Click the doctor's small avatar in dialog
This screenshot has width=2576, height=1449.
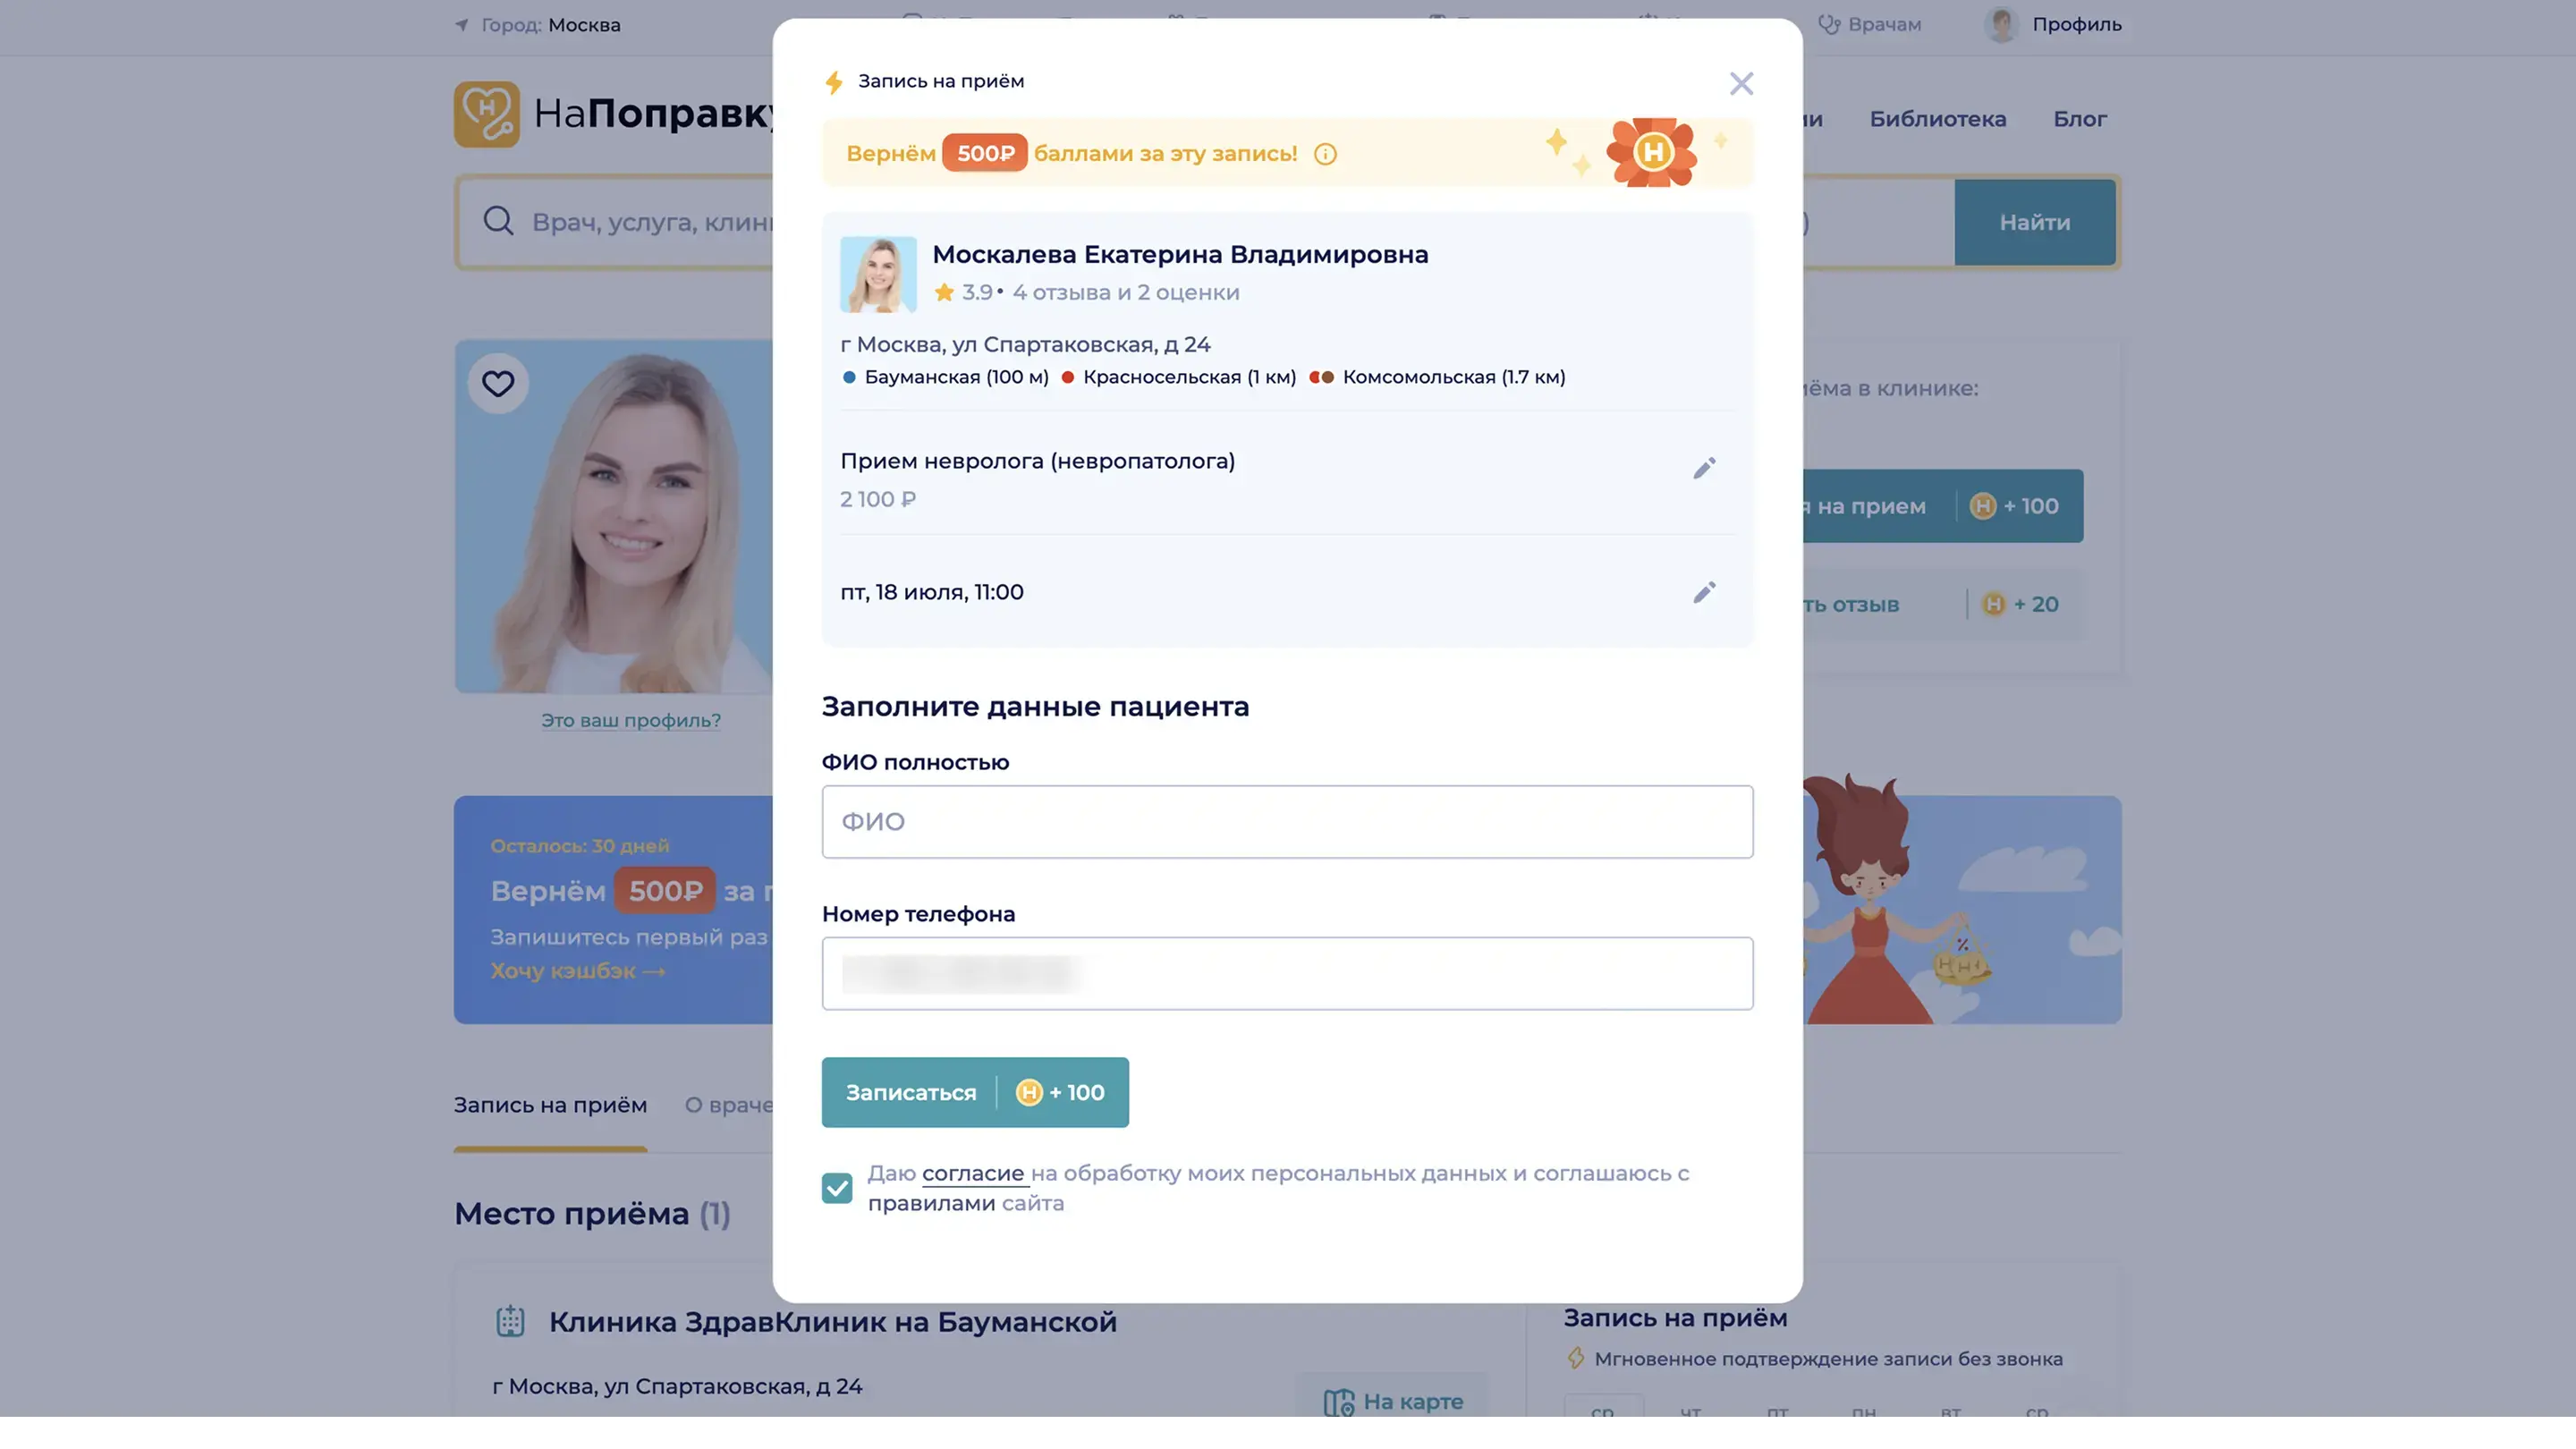pos(878,274)
